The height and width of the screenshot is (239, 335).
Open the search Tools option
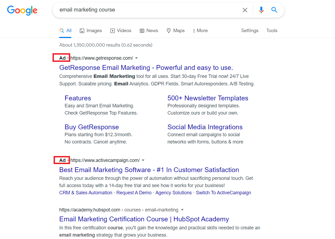pos(272,31)
